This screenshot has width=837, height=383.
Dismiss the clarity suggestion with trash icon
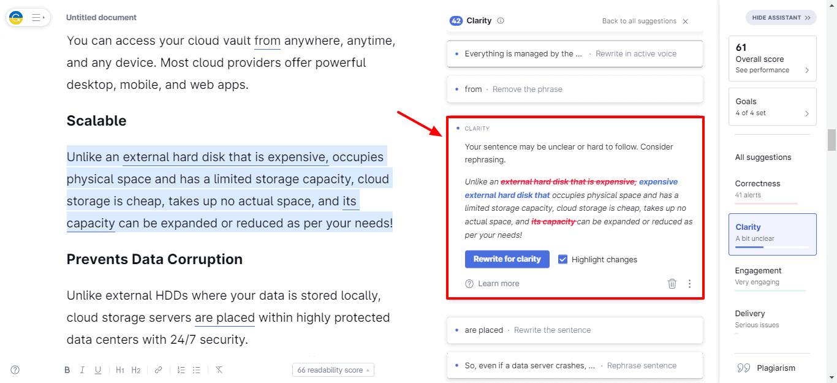pyautogui.click(x=672, y=284)
